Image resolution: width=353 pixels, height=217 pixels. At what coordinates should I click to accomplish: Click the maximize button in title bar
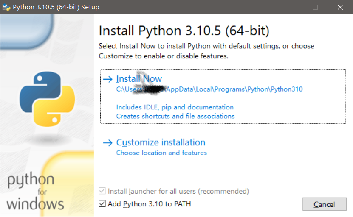tap(315, 7)
